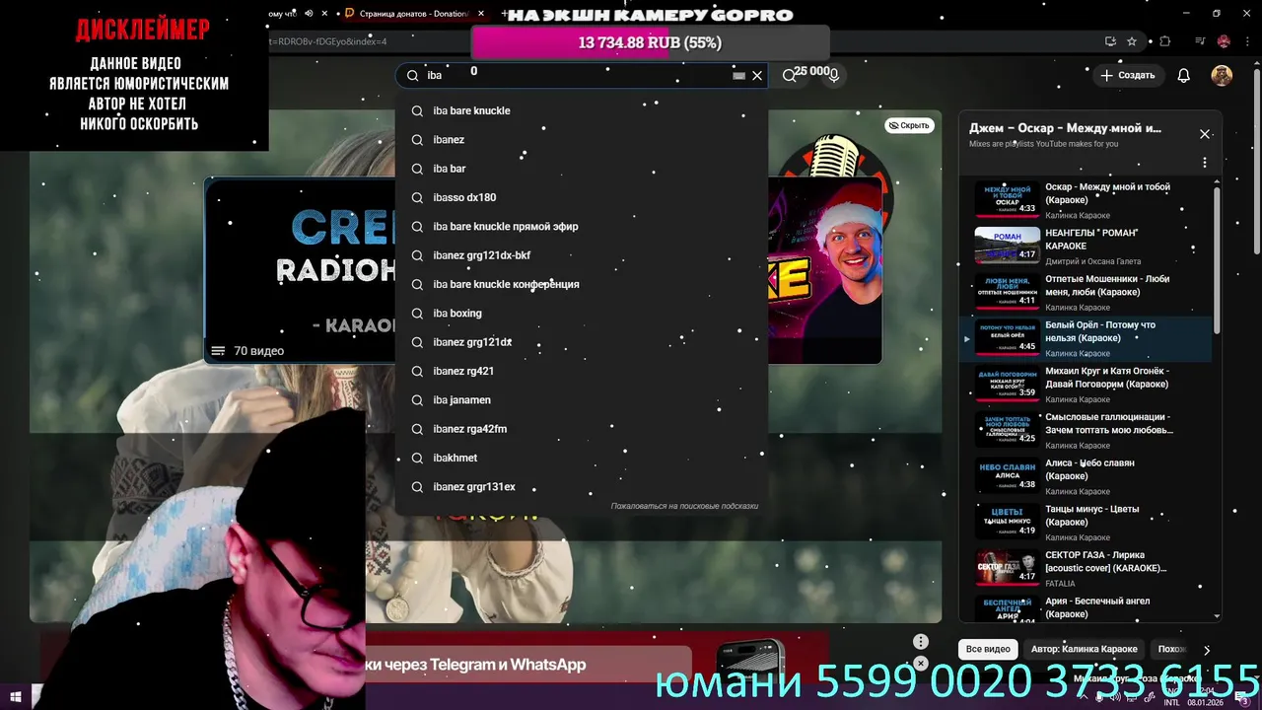Click the playlist panel scrollbar
Viewport: 1262px width, 710px height.
[x=1217, y=260]
